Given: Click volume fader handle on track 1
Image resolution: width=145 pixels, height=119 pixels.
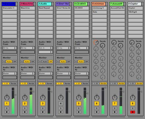Looking at the screenshot, I should (x=15, y=95).
